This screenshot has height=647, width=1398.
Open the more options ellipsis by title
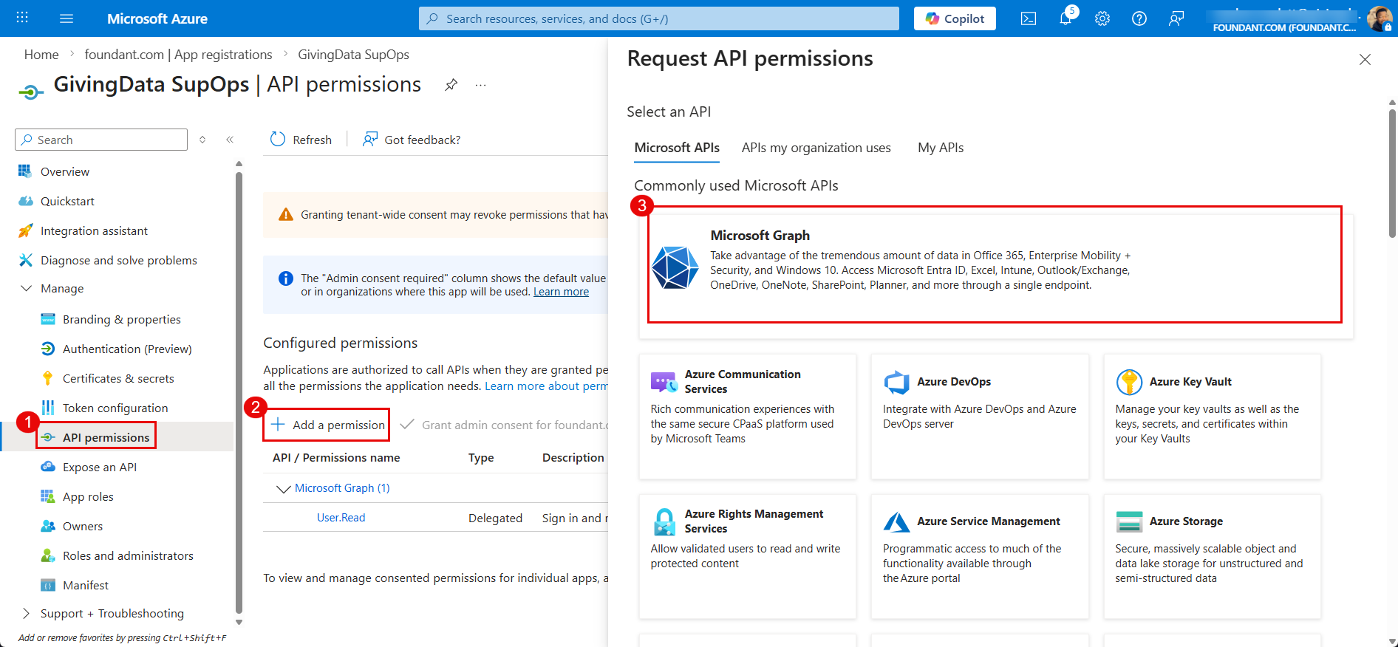481,85
